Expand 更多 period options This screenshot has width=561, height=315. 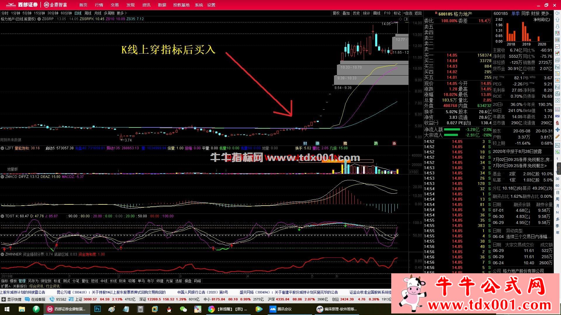(x=122, y=13)
